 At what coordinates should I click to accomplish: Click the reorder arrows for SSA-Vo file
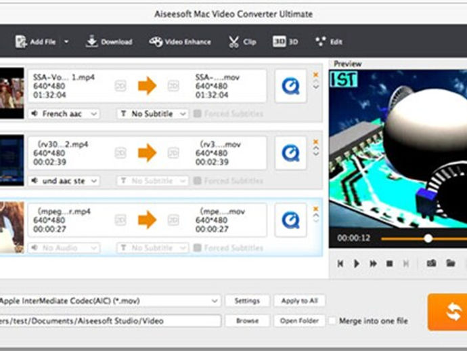[x=315, y=85]
